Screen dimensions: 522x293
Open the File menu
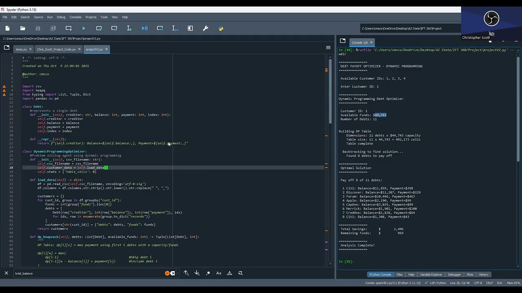pos(5,17)
